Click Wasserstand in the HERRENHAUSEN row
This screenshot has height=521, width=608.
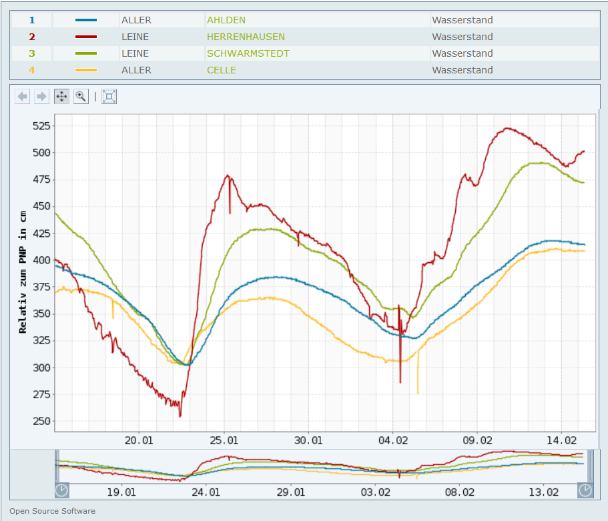pos(462,37)
